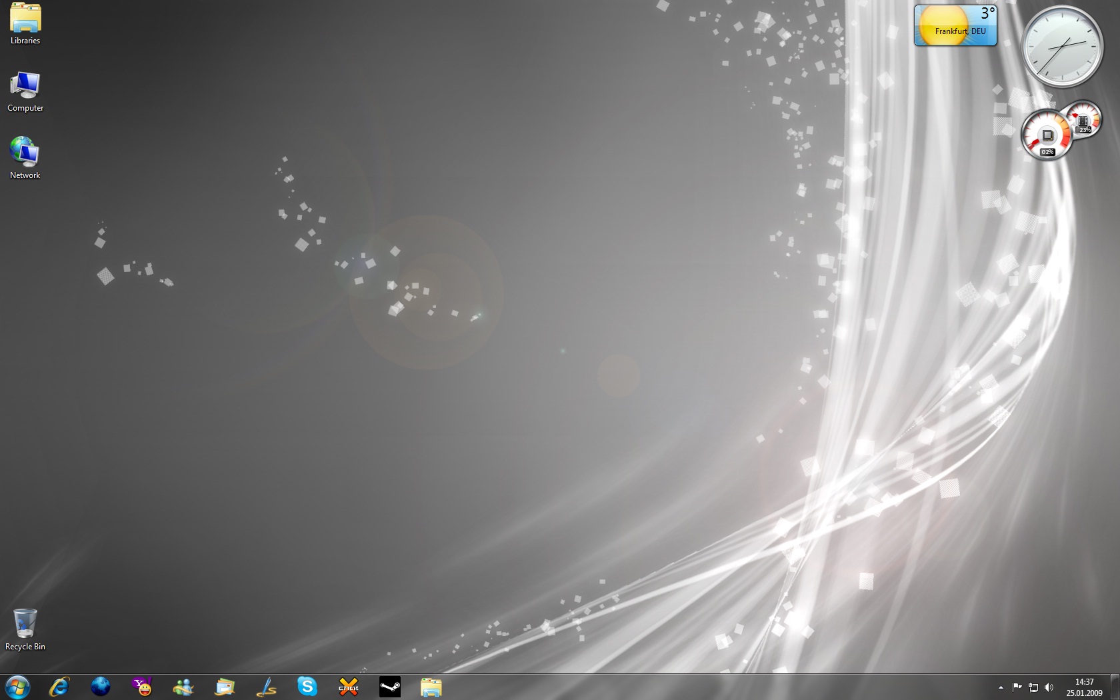Open the orange X chat app

(x=349, y=687)
